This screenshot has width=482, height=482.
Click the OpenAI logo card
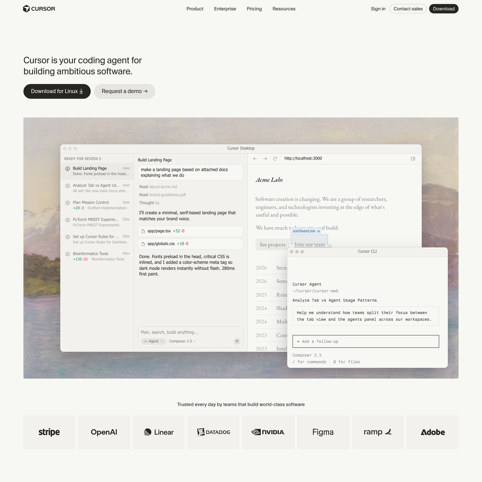pyautogui.click(x=104, y=432)
